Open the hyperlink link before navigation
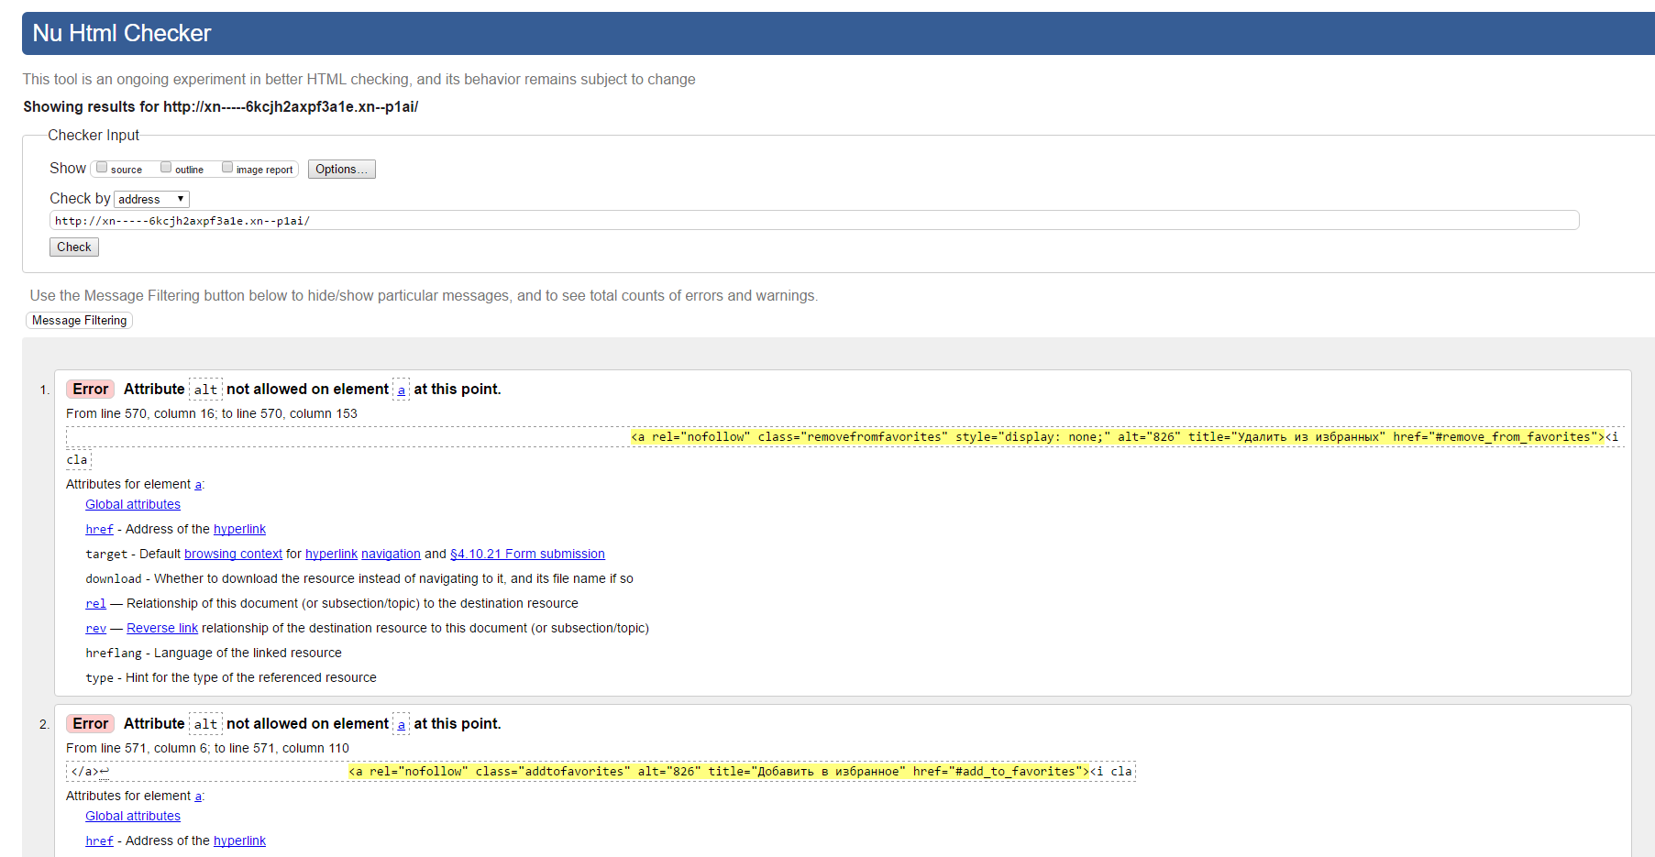The width and height of the screenshot is (1655, 857). pos(331,555)
